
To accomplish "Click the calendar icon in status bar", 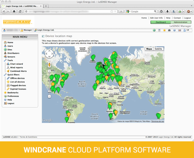I will click(x=159, y=30).
